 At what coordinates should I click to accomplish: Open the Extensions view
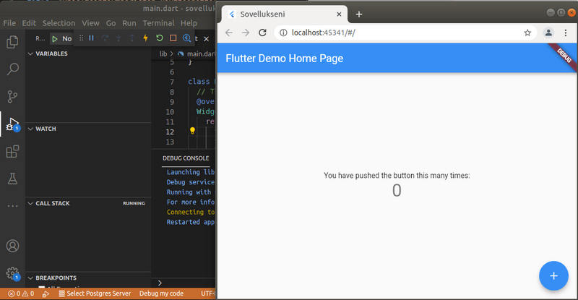[12, 152]
